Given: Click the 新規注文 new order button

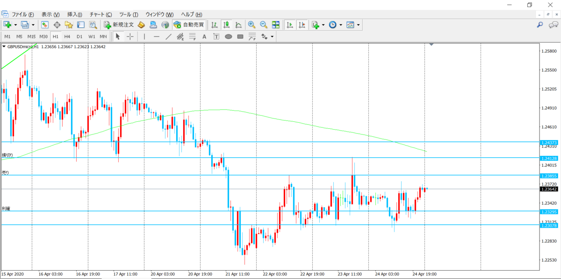Looking at the screenshot, I should 119,25.
